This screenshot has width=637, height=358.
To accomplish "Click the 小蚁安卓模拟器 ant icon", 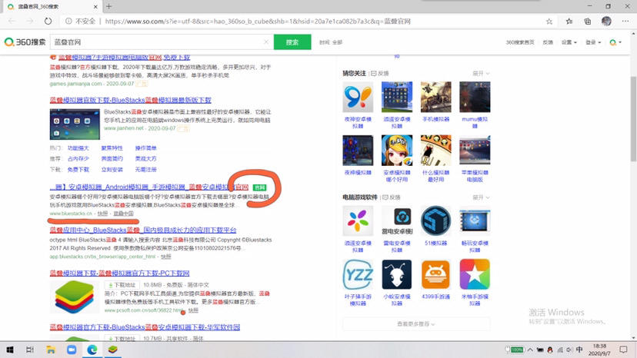I will (x=396, y=274).
